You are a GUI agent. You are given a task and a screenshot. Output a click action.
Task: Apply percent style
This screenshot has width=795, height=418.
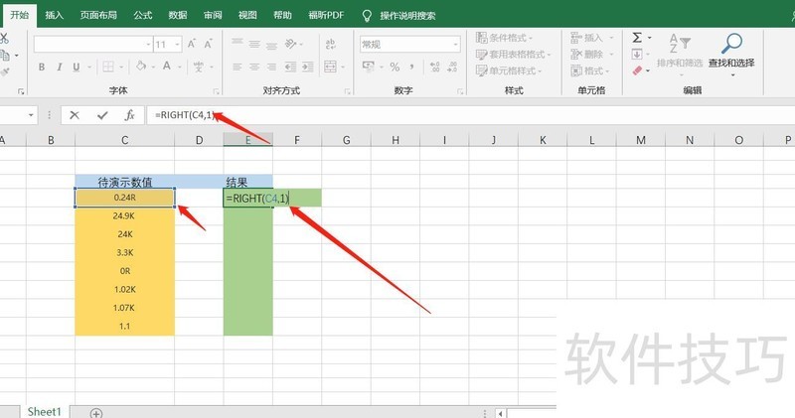click(395, 67)
